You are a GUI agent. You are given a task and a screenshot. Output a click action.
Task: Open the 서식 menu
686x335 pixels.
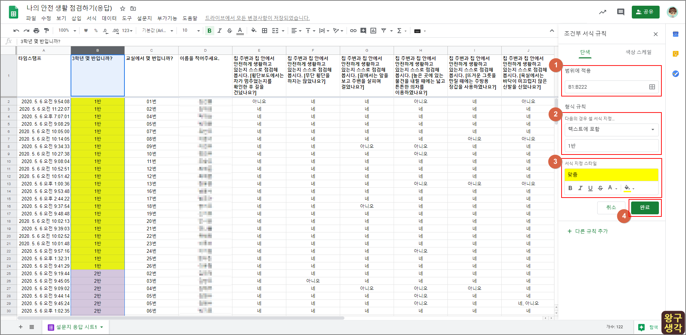point(92,18)
